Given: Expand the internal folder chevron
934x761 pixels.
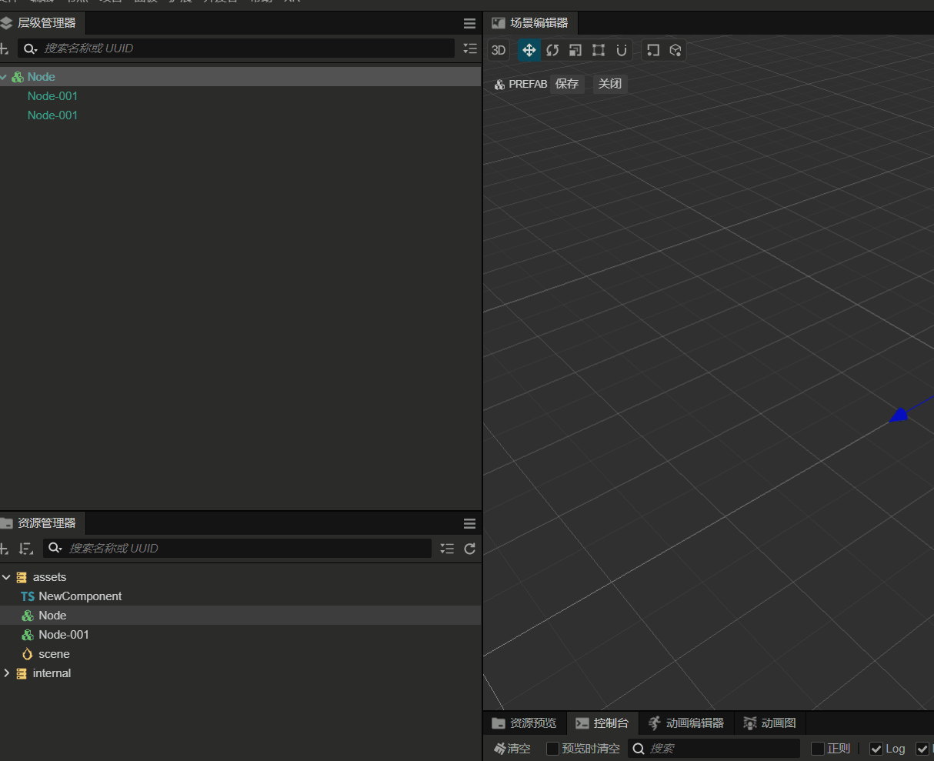Looking at the screenshot, I should (6, 673).
